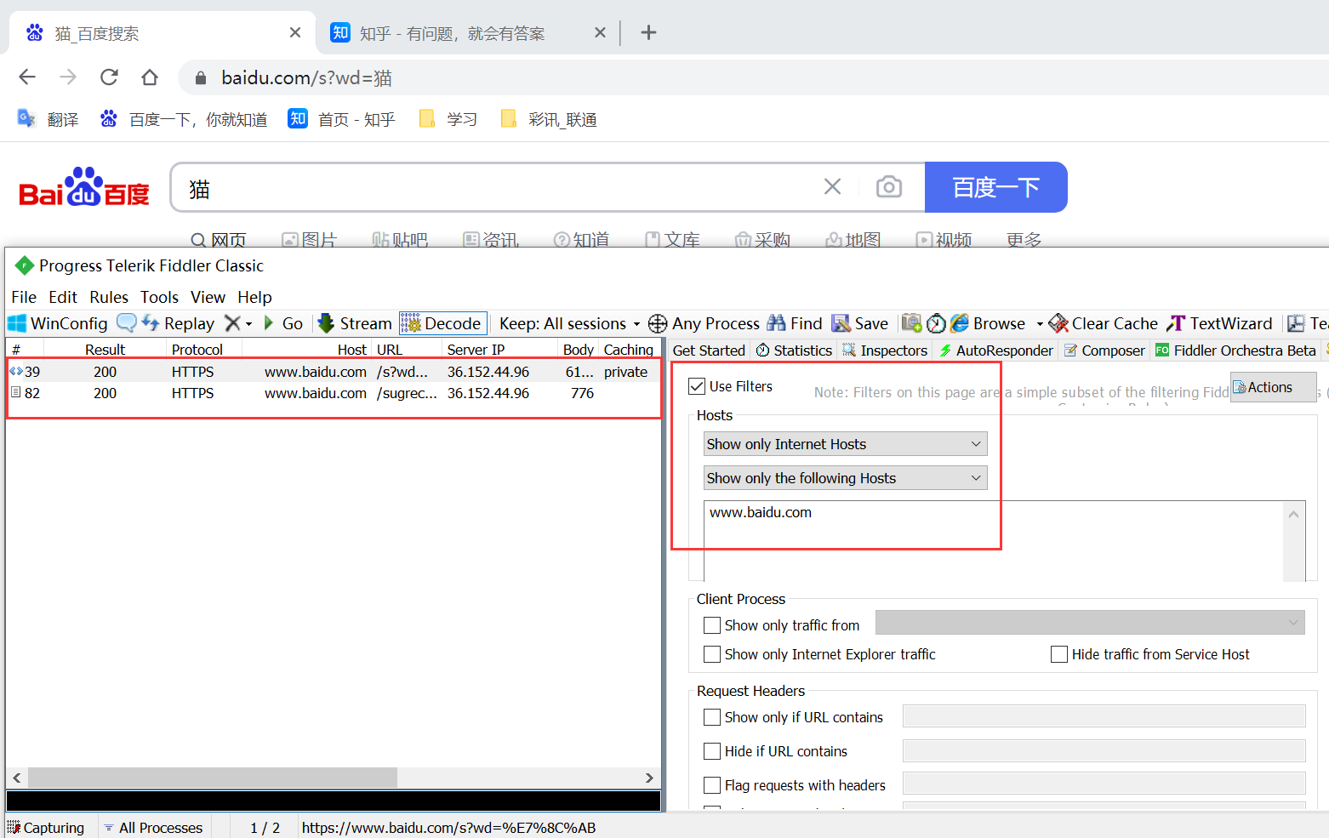
Task: Enable Hide if URL contains checkbox
Action: tap(712, 751)
